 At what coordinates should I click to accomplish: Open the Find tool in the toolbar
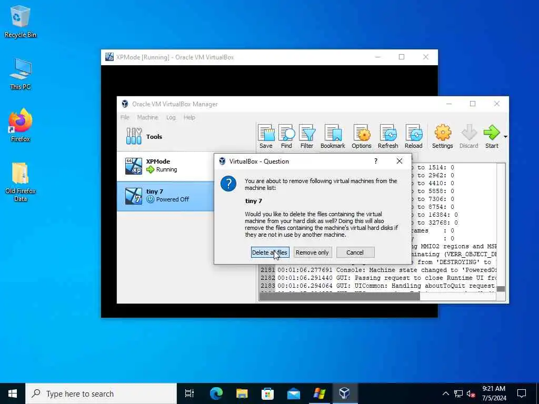point(286,136)
